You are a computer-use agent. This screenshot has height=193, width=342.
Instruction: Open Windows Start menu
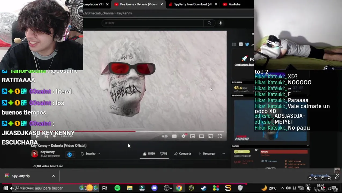(6, 188)
